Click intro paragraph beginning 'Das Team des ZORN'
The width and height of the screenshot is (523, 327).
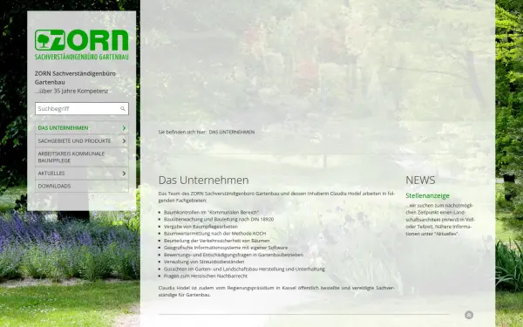[276, 197]
